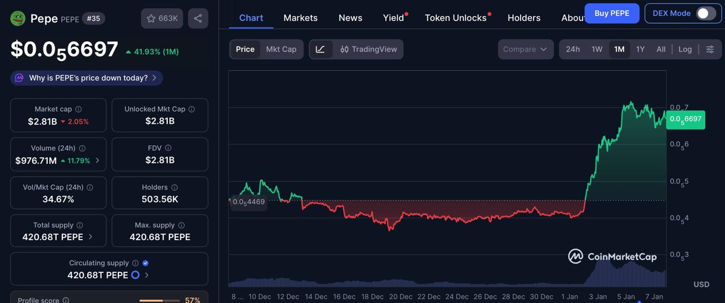Viewport: 725px width, 303px height.
Task: Click the Pepe frog coin logo
Action: pos(18,19)
